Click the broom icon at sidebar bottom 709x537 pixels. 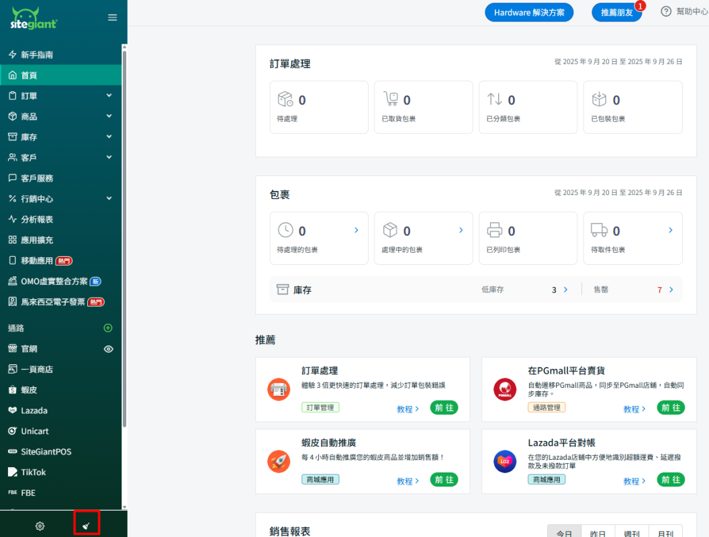[x=87, y=524]
